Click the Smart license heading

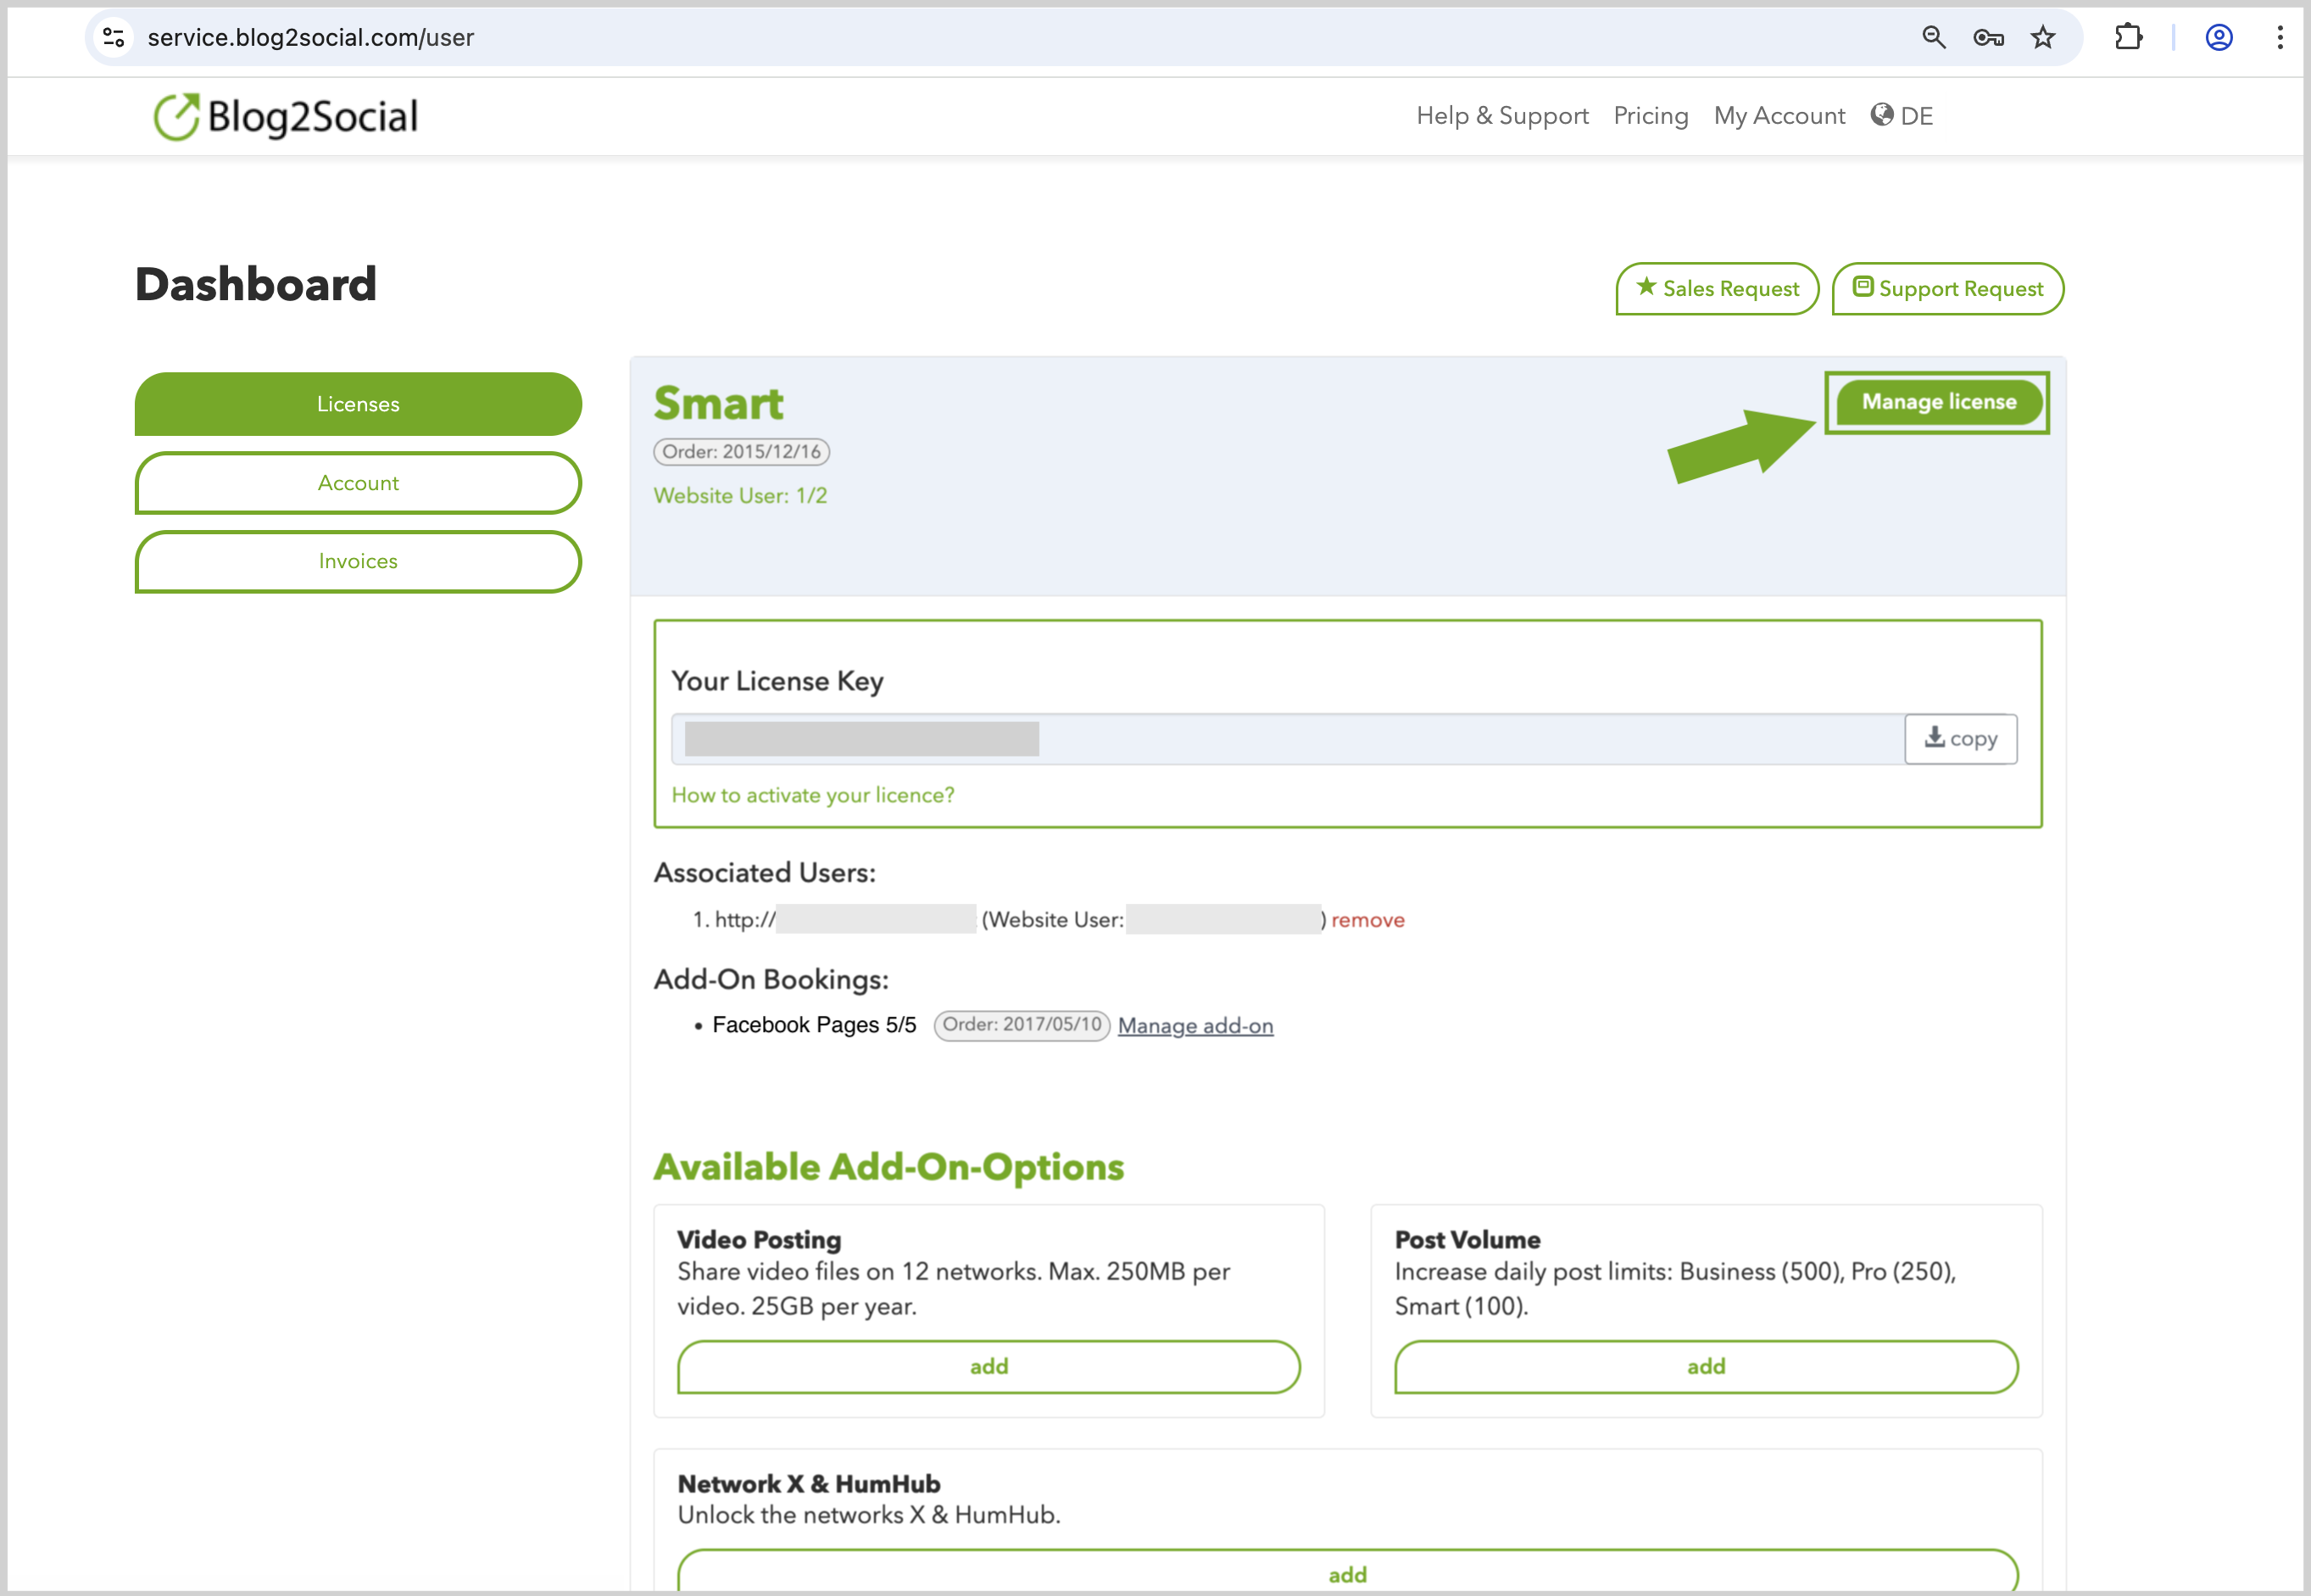point(719,403)
